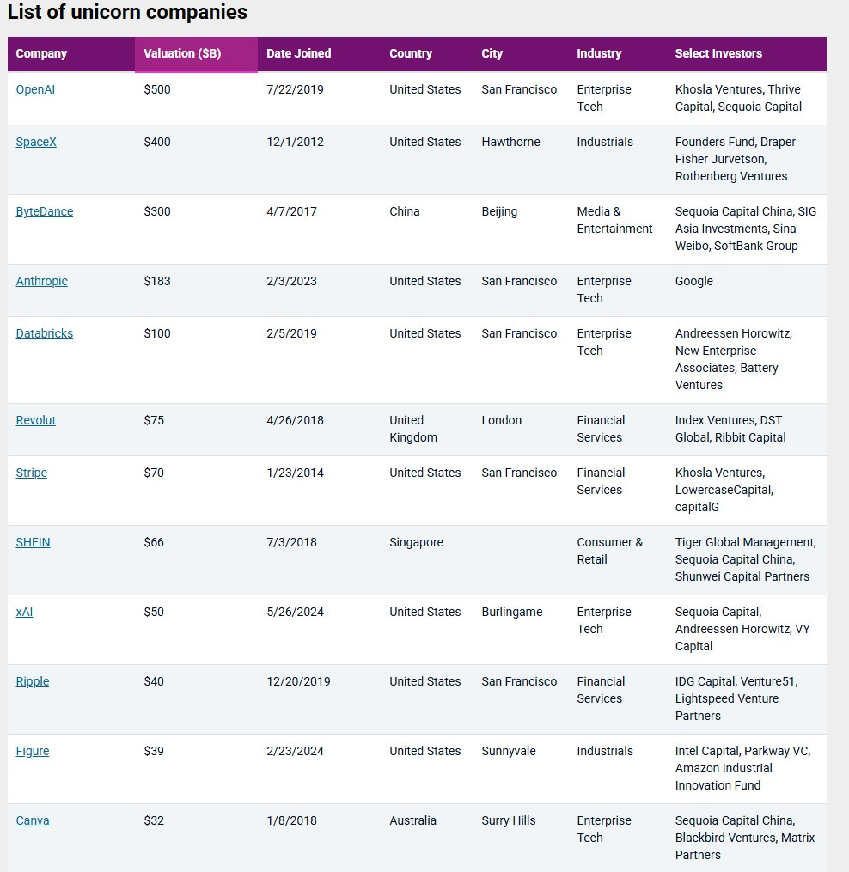Select the SHEIN link

34,542
